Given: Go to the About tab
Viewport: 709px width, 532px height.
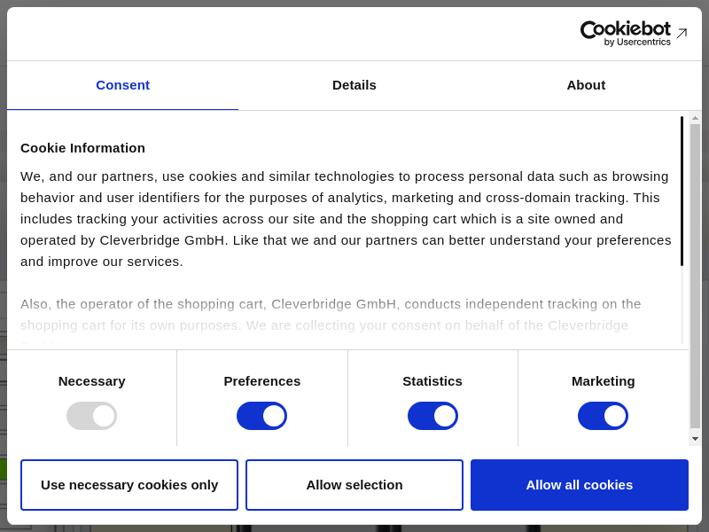Looking at the screenshot, I should [x=586, y=85].
